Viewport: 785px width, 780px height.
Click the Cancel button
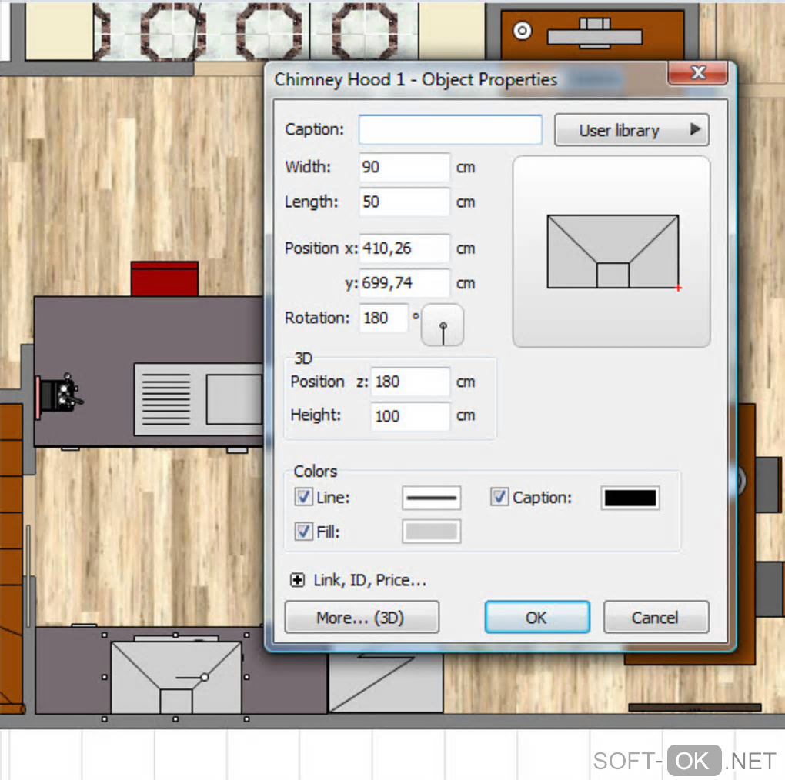(x=656, y=618)
